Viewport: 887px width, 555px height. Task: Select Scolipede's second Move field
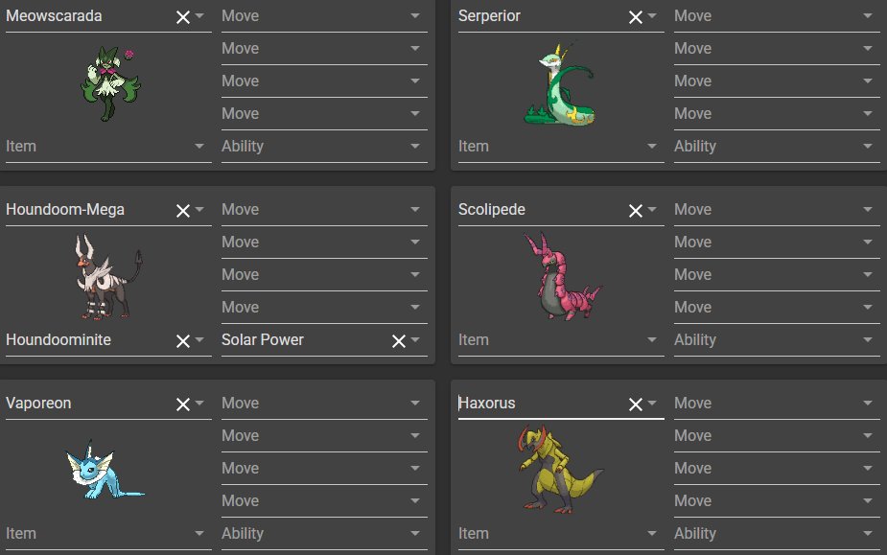(777, 243)
